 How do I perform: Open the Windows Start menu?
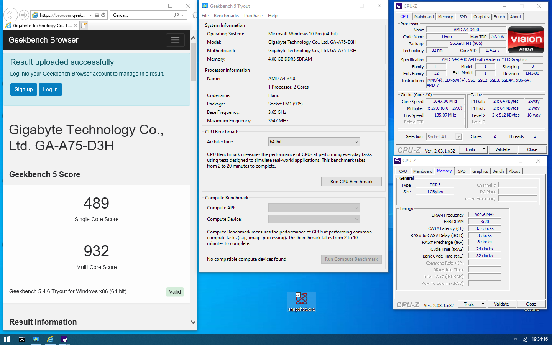(x=7, y=339)
